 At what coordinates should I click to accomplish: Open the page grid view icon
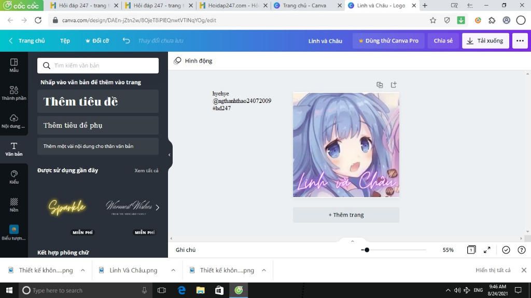471,250
